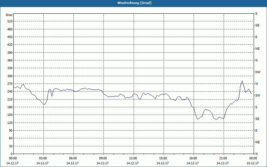
Task: Click the W compass direction label
Action: pyautogui.click(x=257, y=84)
